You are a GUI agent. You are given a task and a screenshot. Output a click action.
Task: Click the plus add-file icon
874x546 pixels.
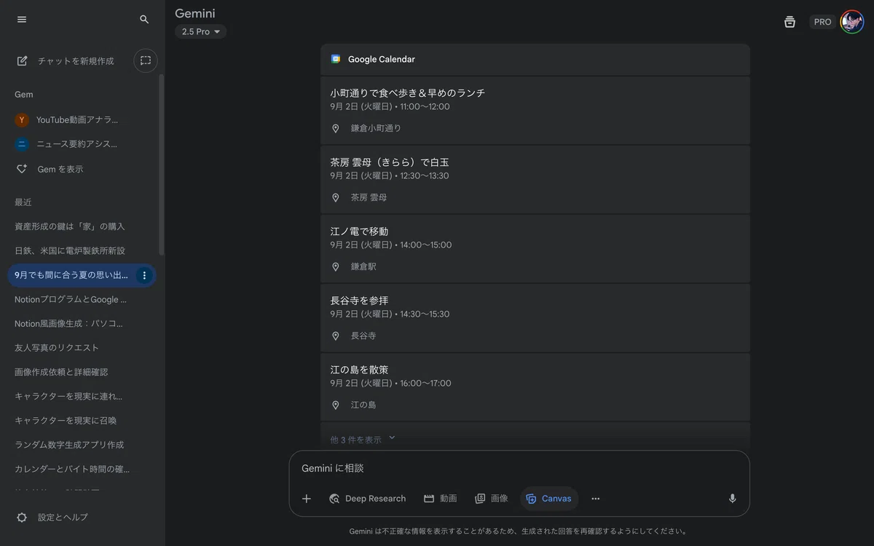pos(307,499)
